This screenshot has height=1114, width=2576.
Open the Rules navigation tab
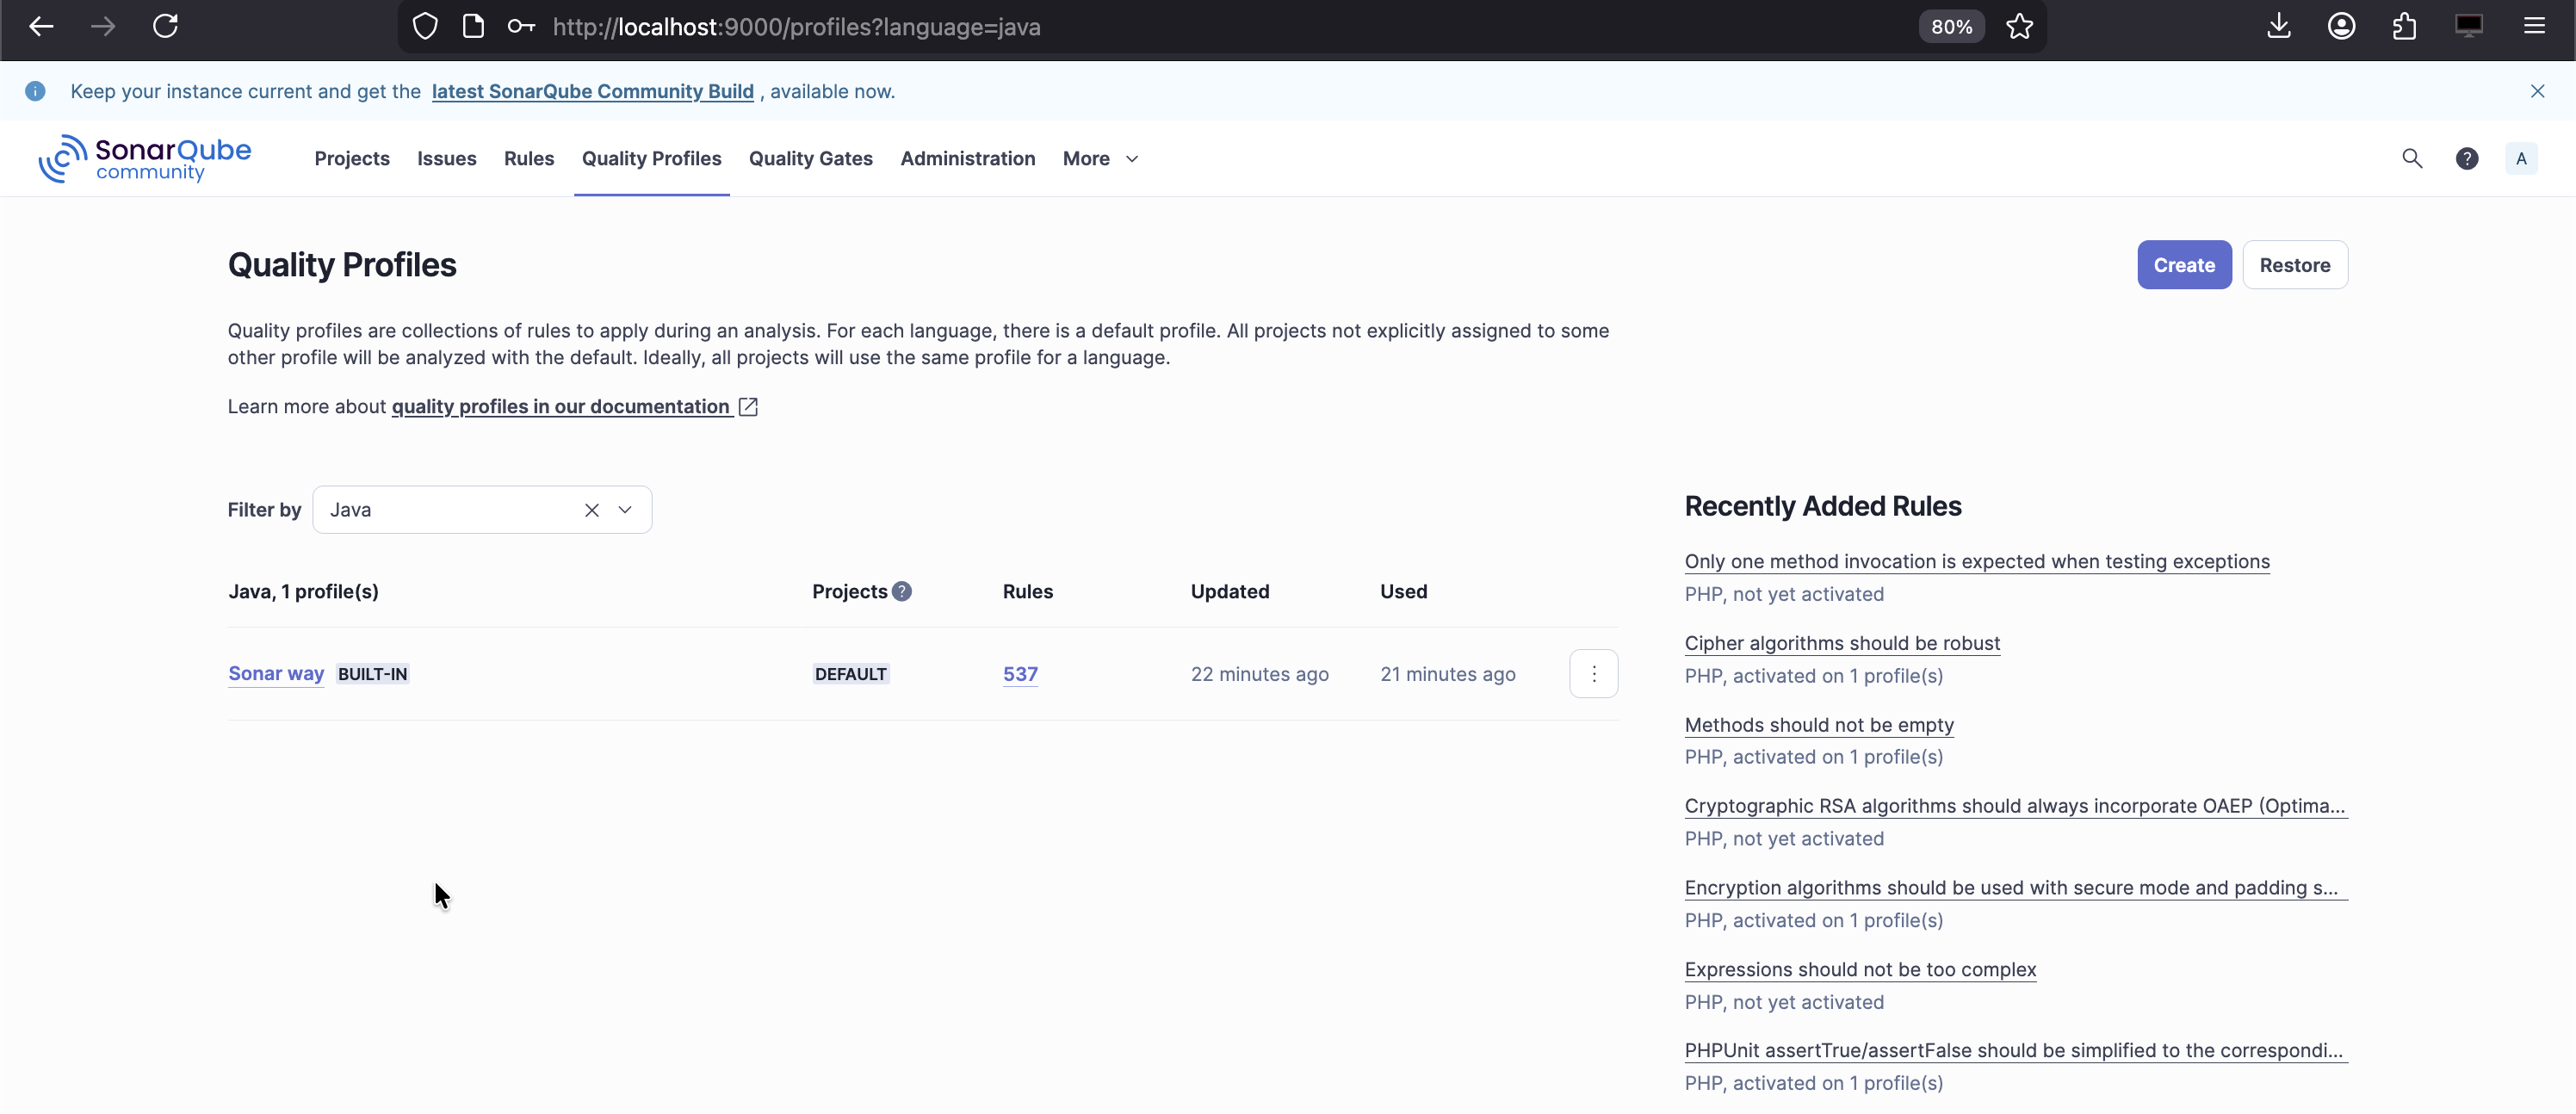pyautogui.click(x=528, y=159)
